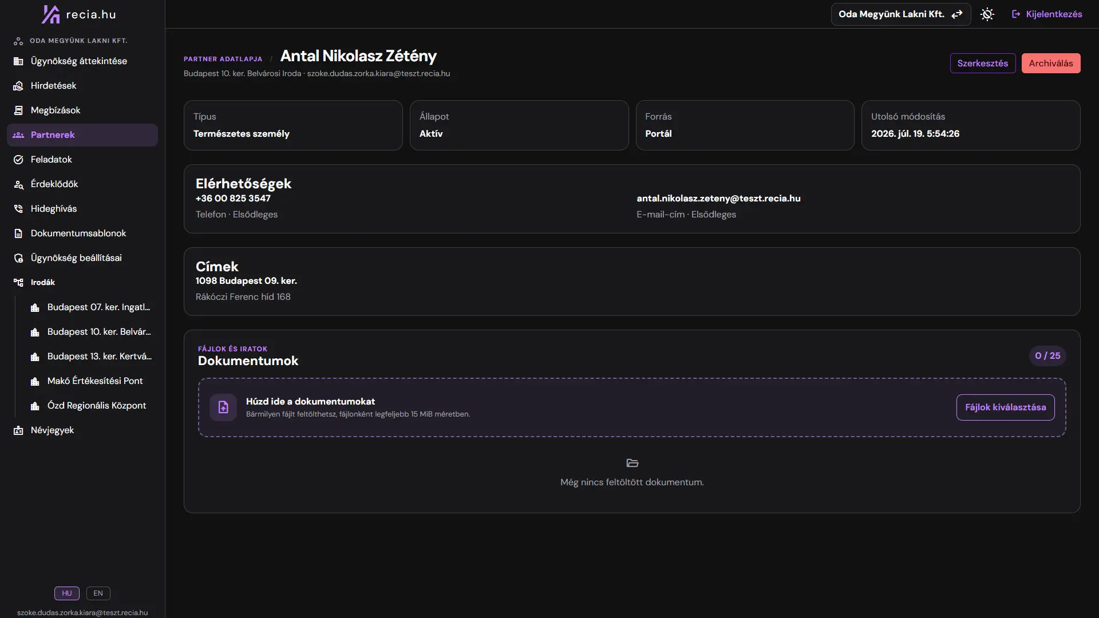Click the 0 / 25 document counter badge
Image resolution: width=1099 pixels, height=618 pixels.
pos(1047,356)
